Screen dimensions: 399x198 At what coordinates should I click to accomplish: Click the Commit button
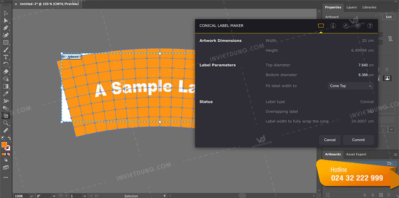point(358,140)
